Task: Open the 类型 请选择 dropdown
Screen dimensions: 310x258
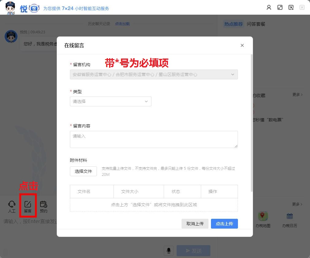Action: (x=110, y=101)
